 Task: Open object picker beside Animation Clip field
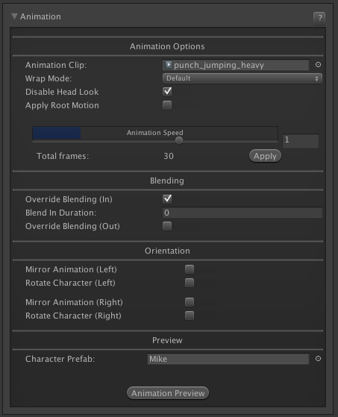[318, 65]
